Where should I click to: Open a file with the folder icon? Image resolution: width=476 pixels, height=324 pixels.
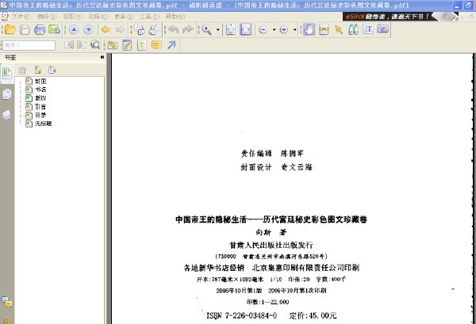click(10, 29)
